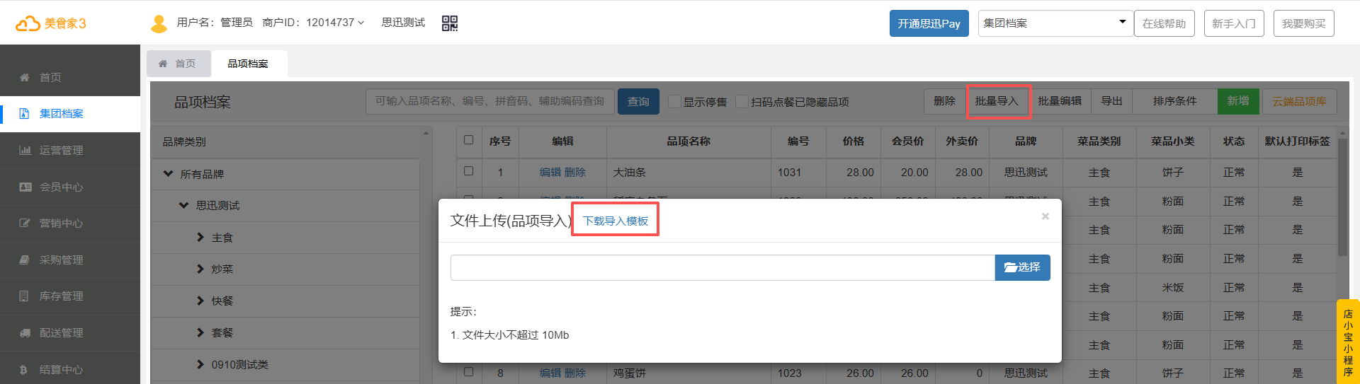
Task: Click the 会员中心 card icon
Action: (25, 187)
